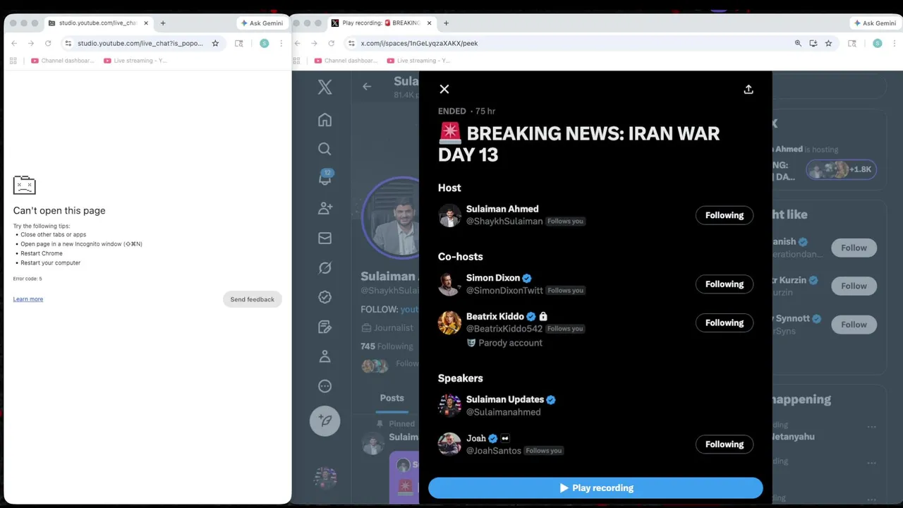
Task: Open Beatrix Kiddo's avatar
Action: coord(449,322)
